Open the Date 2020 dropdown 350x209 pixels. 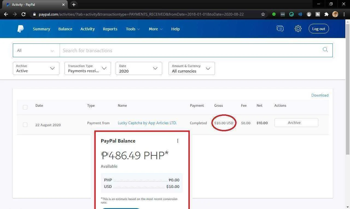point(139,68)
